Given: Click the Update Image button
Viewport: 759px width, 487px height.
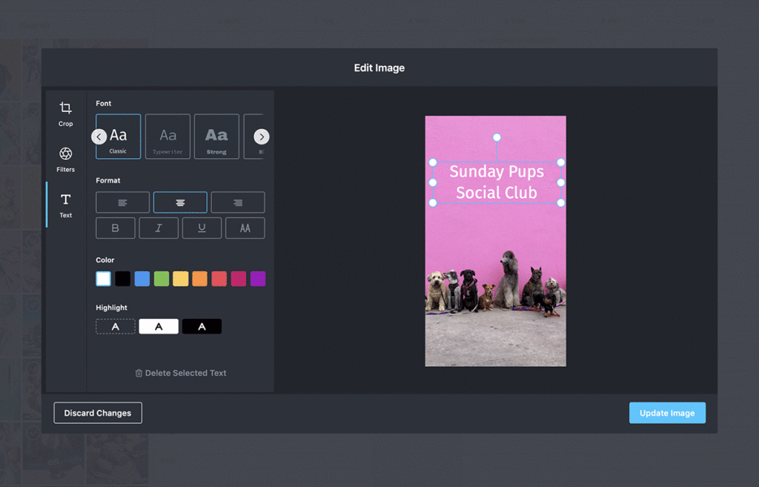Looking at the screenshot, I should click(667, 413).
